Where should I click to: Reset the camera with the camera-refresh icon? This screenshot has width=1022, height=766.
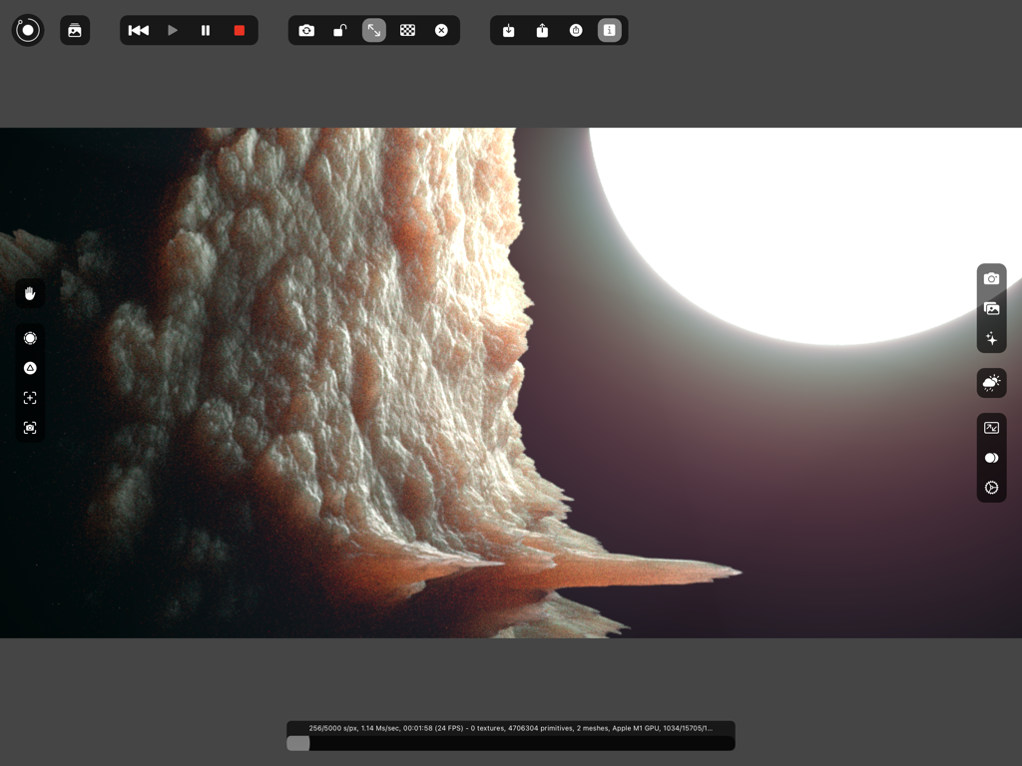[x=306, y=30]
